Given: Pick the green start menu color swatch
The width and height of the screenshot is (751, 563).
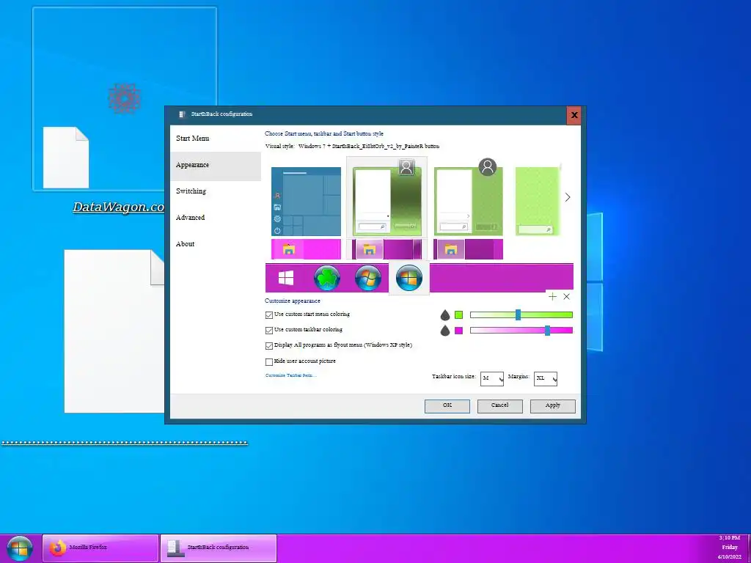Looking at the screenshot, I should [x=459, y=315].
